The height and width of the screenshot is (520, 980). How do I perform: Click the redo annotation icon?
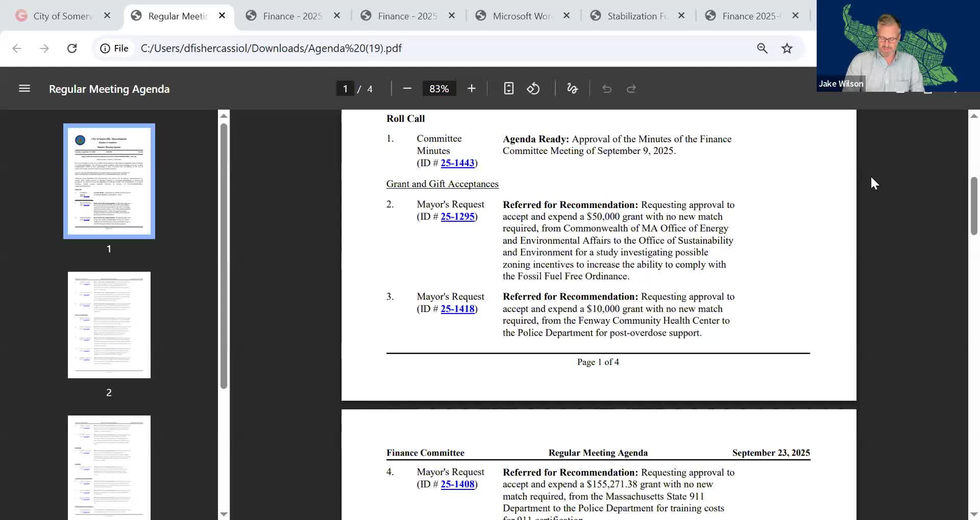631,89
